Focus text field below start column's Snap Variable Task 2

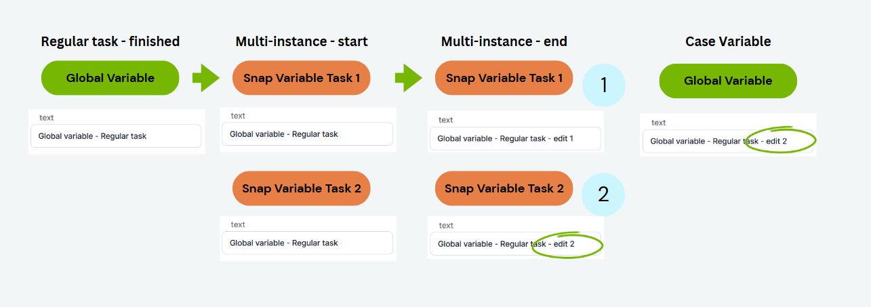point(307,243)
